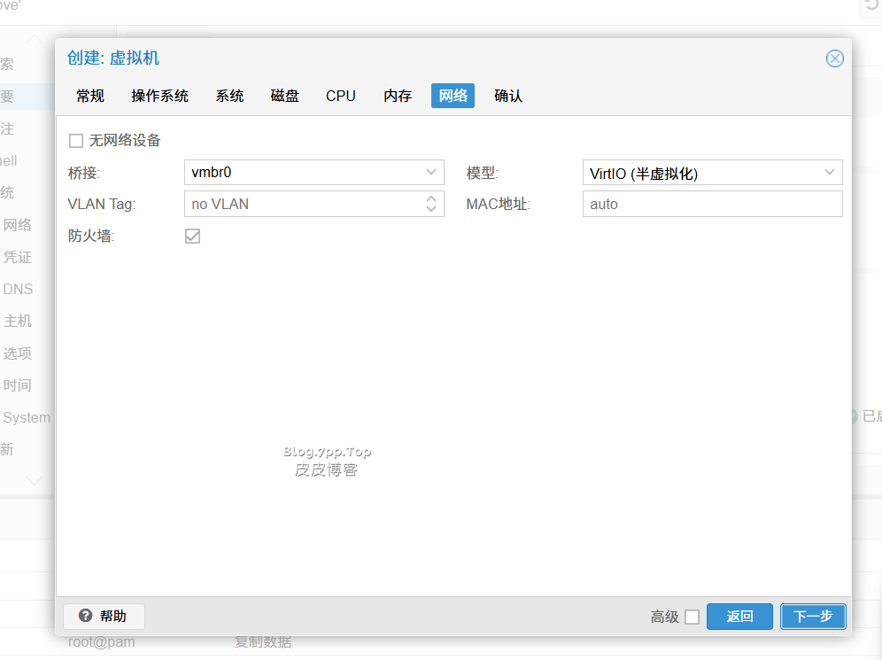Viewport: 882px width, 660px height.
Task: Click the reload icon at top right
Action: click(x=871, y=6)
